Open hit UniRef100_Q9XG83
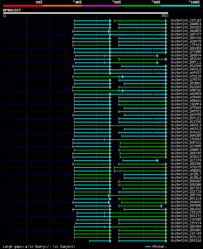Image resolution: width=203 pixels, height=249 pixels. tap(186, 27)
